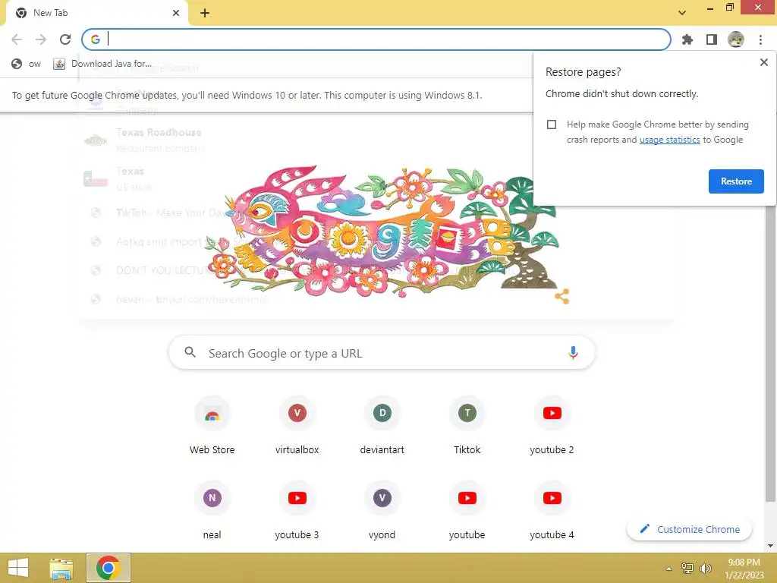Open the profile avatar menu
Viewport: 777px width, 583px height.
tap(736, 39)
